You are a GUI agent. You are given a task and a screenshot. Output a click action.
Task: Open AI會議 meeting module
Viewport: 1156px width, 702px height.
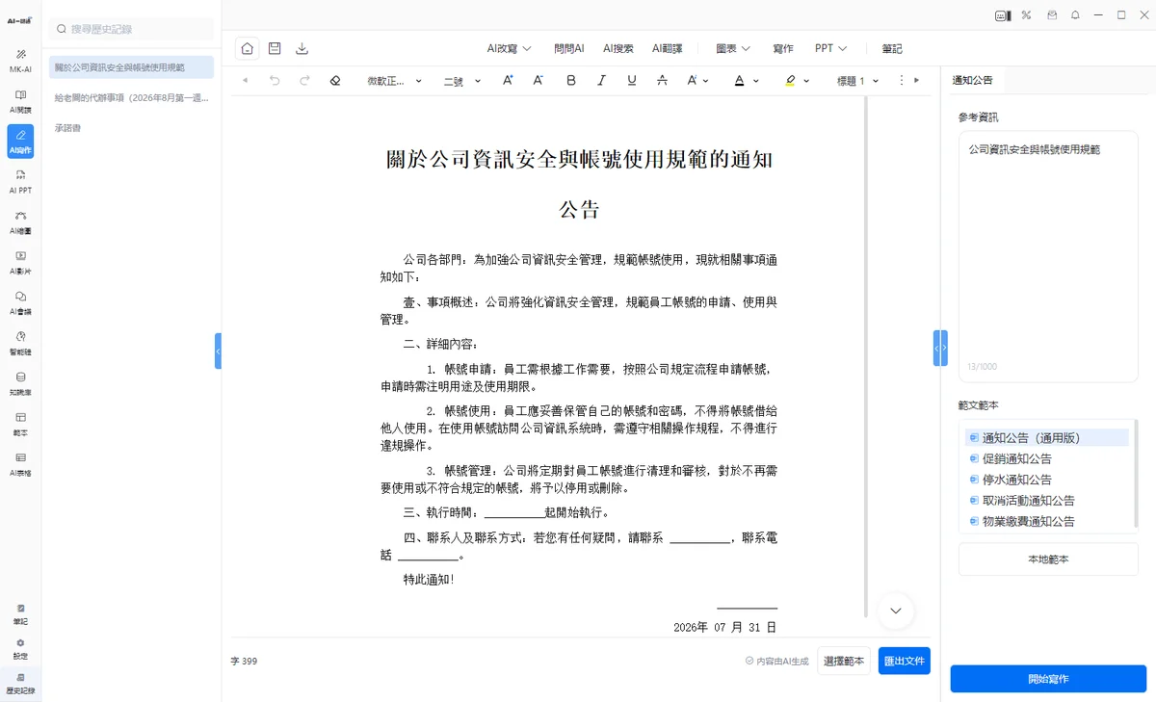pyautogui.click(x=20, y=302)
